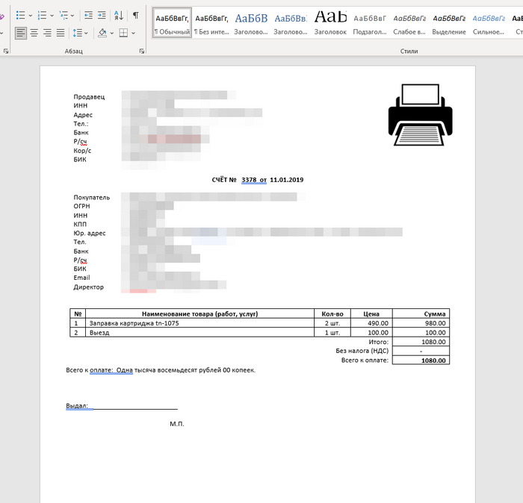The width and height of the screenshot is (523, 503).
Task: Center-align the paragraph text
Action: coord(34,33)
